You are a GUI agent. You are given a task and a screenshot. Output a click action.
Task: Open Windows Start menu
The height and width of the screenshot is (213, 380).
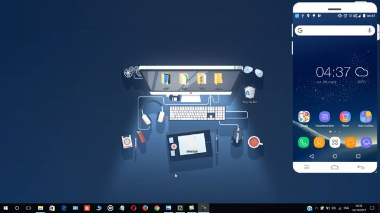(5, 208)
